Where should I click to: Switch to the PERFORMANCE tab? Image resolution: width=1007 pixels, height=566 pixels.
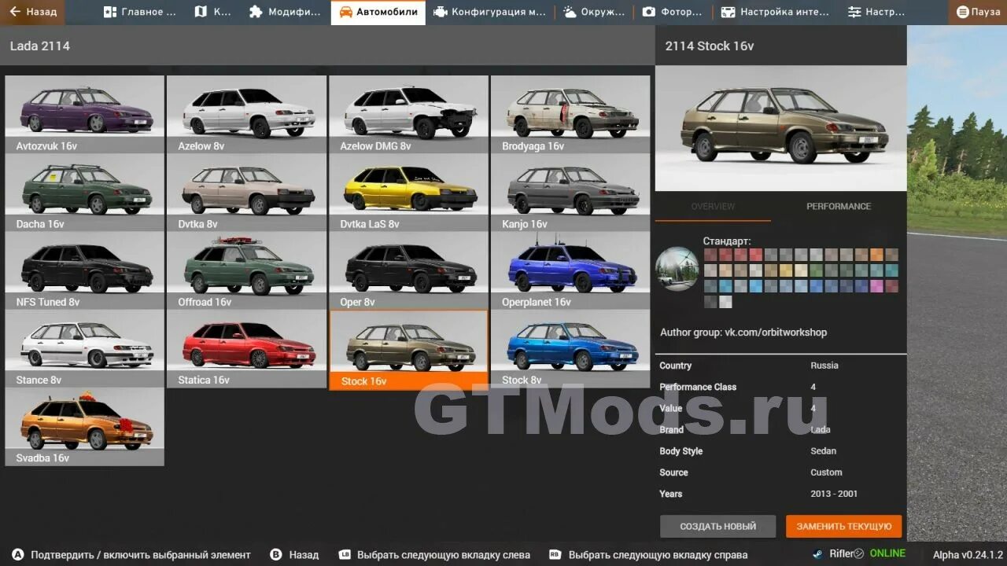[839, 206]
